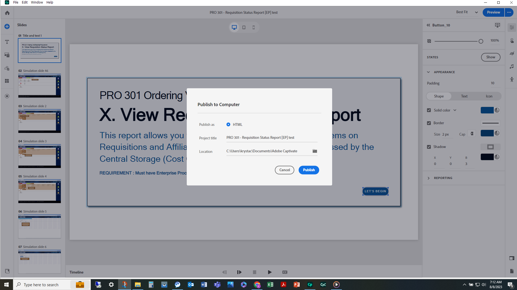Open the accessibility panel icon

512,79
